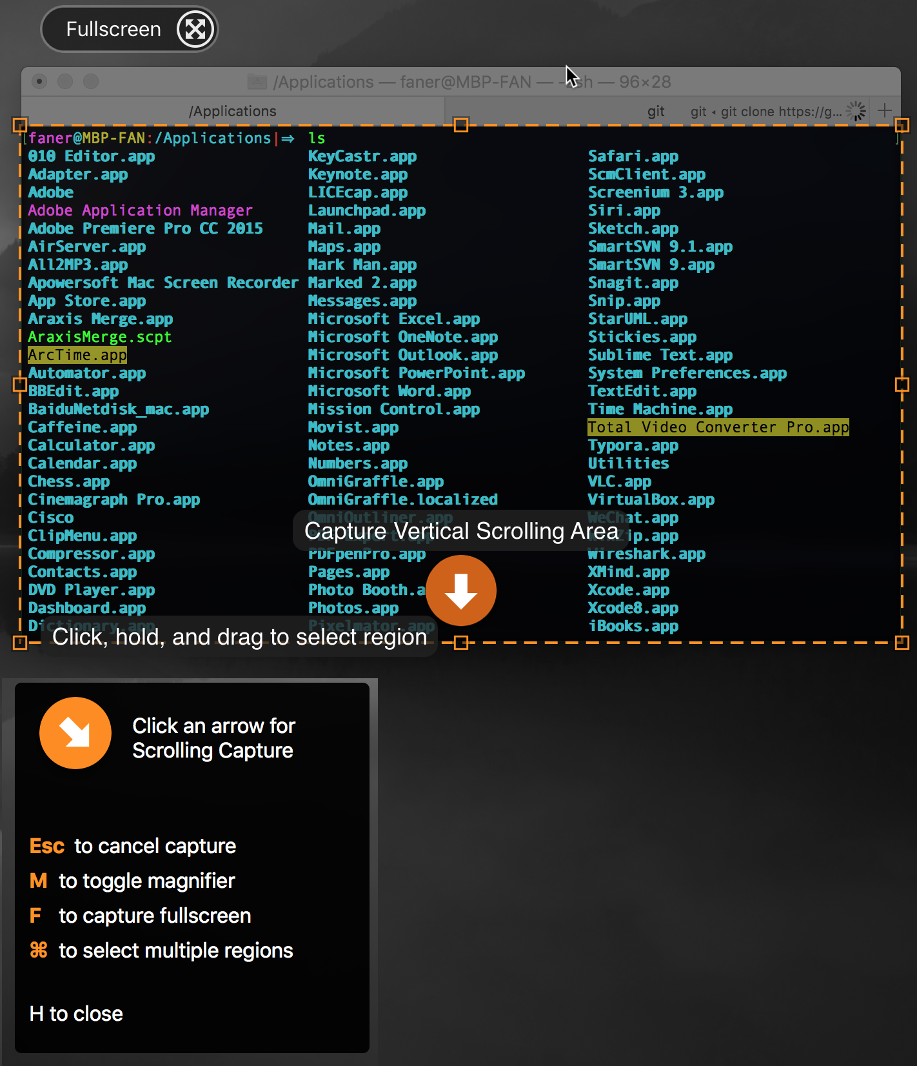The image size is (917, 1066).
Task: Click Screenium 3.app in the listing
Action: 656,192
